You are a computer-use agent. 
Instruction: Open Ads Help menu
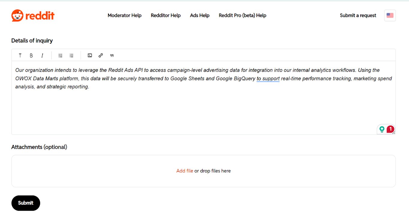[x=200, y=15]
